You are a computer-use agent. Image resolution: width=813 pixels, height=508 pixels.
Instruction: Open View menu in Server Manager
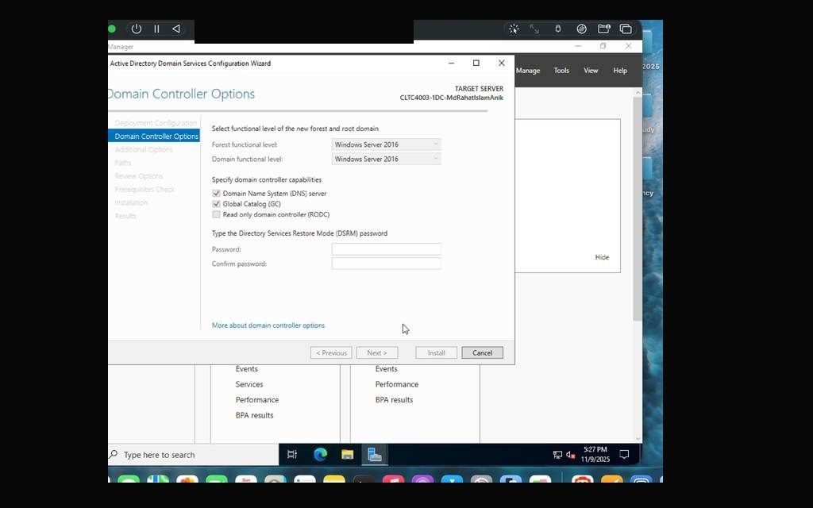point(591,71)
